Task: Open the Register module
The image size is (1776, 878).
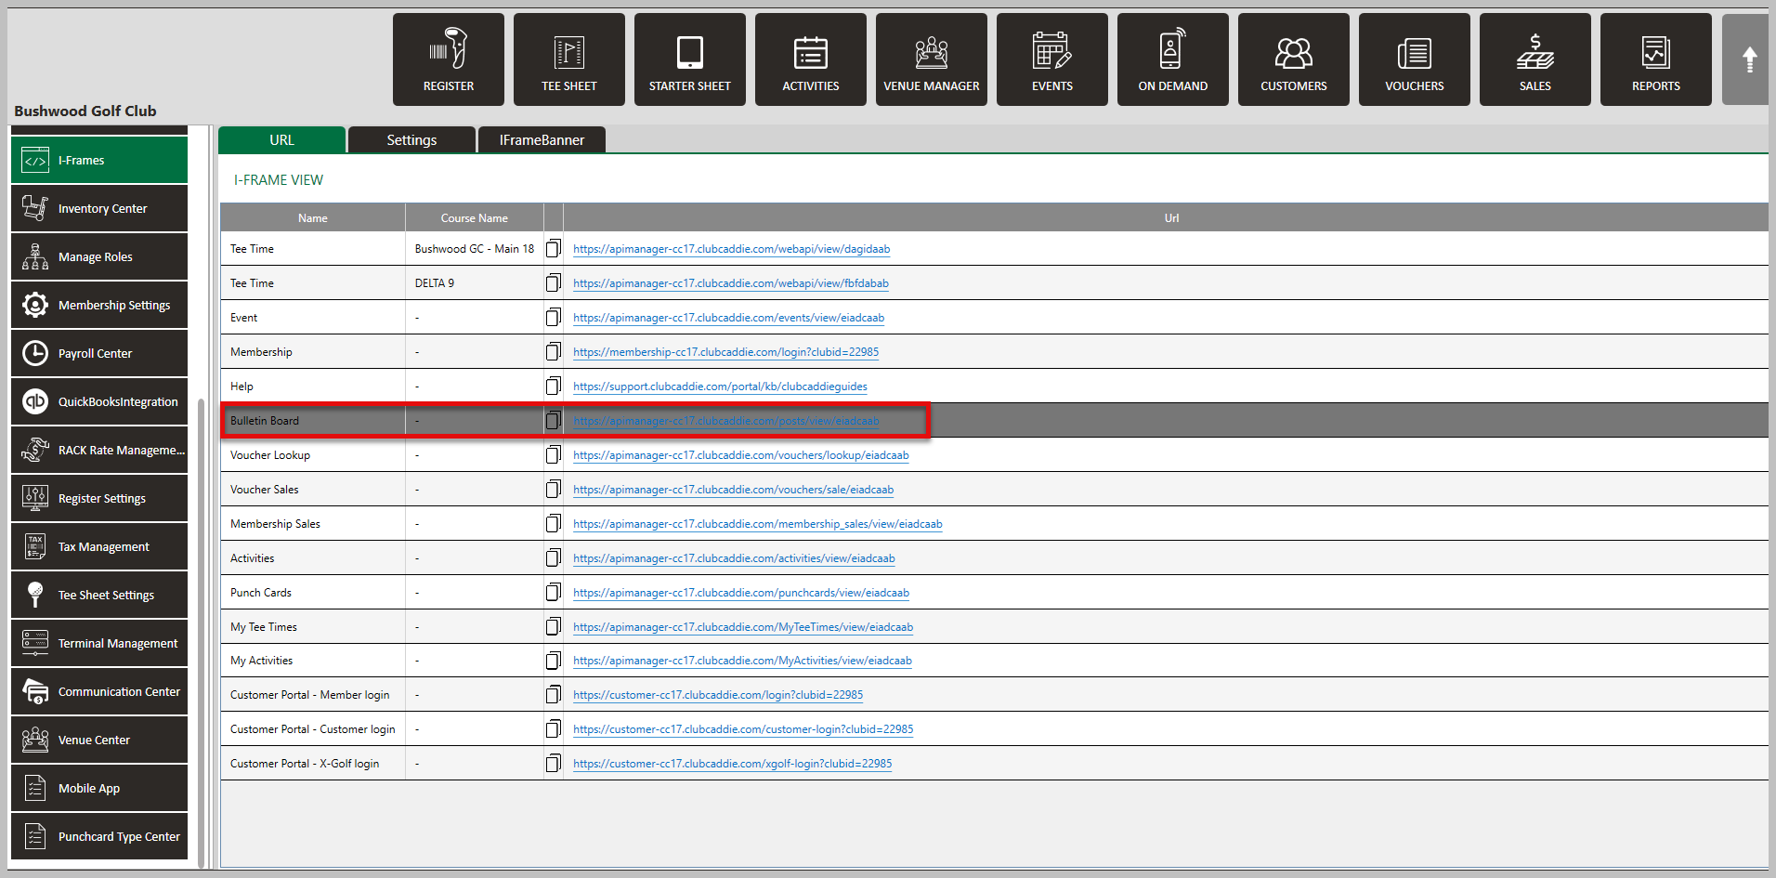Action: coord(449,59)
